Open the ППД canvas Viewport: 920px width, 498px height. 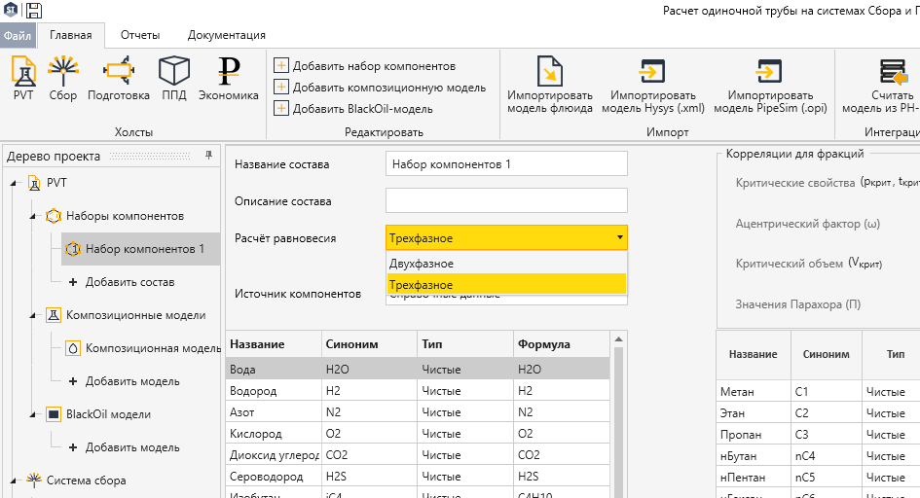click(x=174, y=79)
